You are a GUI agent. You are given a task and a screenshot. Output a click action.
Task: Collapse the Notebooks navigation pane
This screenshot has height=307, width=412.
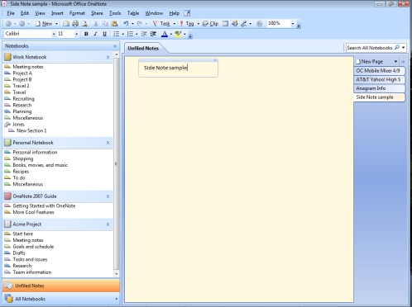click(x=115, y=46)
